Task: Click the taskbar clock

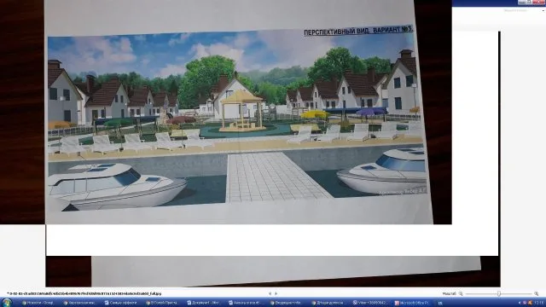Action: pos(538,303)
